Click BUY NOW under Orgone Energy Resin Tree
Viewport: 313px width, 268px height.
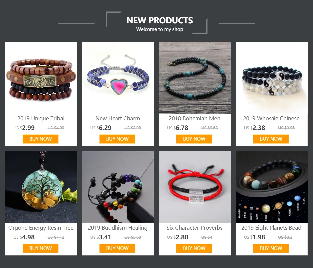40,248
